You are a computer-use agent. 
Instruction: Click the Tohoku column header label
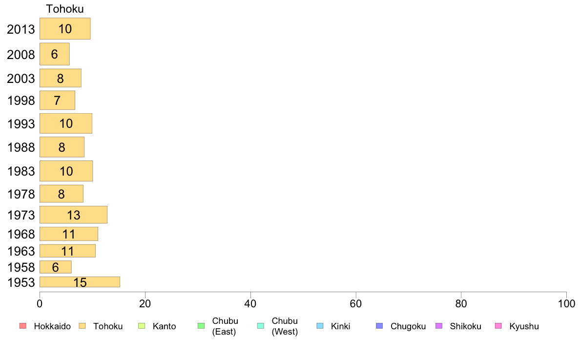(65, 9)
